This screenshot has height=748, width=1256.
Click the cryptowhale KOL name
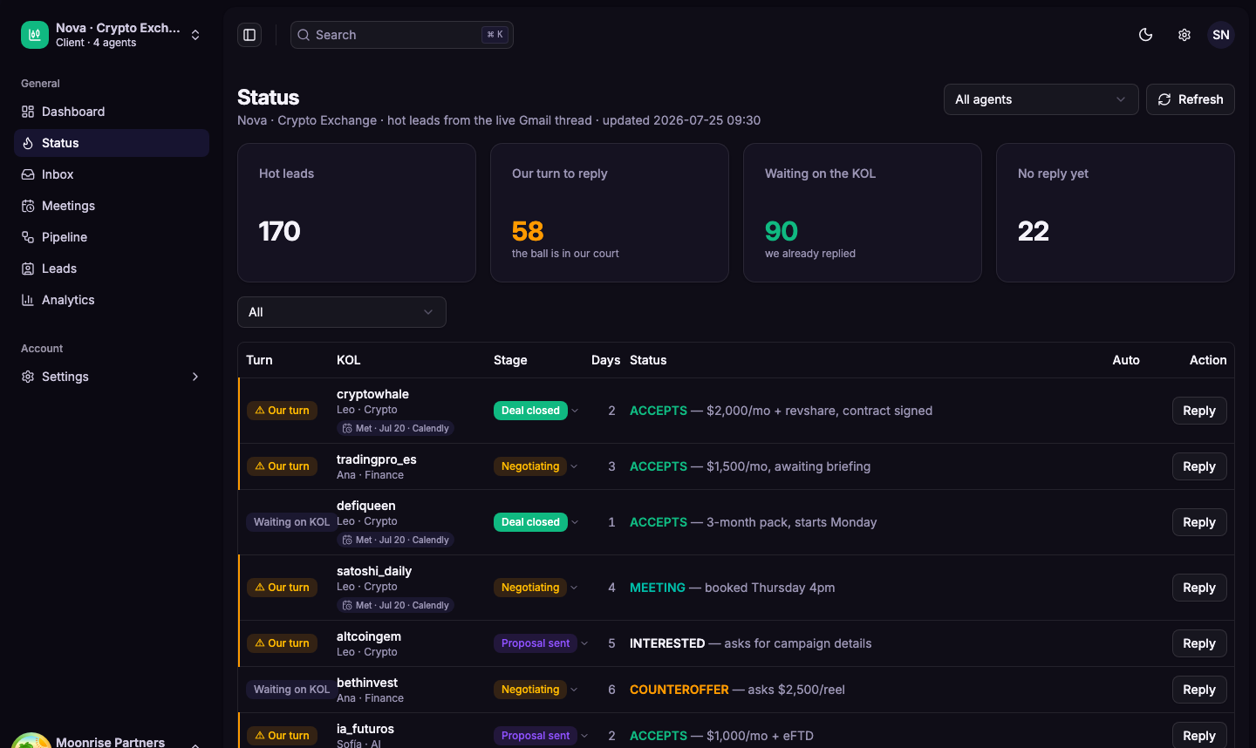tap(372, 394)
